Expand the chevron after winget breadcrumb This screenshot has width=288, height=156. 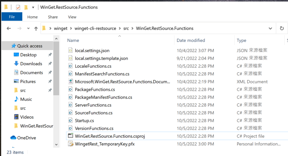pyautogui.click(x=71, y=29)
